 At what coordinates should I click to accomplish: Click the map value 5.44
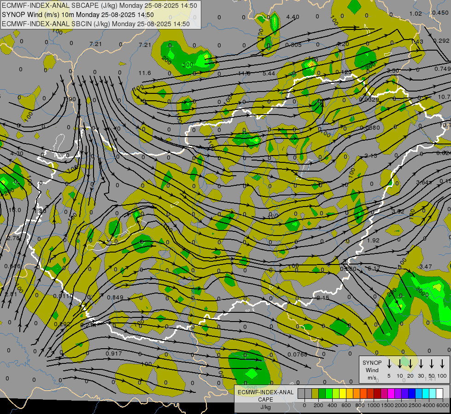pyautogui.click(x=269, y=74)
